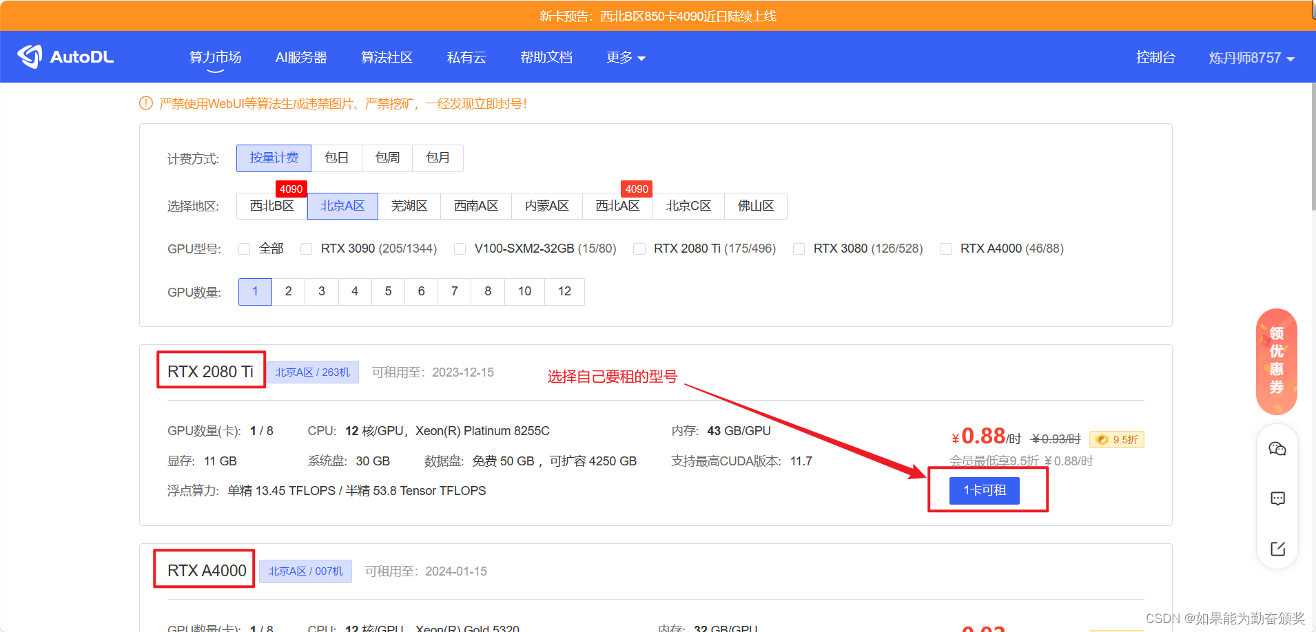Screen dimensions: 1316x632
Task: Set GPU count to 4
Action: click(355, 291)
